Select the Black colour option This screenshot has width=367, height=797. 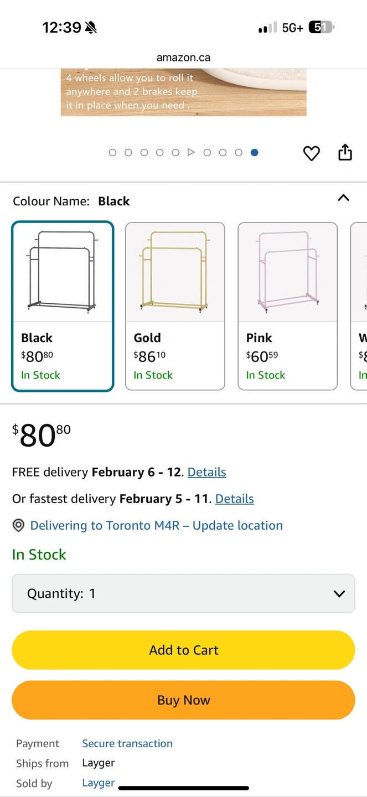coord(63,306)
